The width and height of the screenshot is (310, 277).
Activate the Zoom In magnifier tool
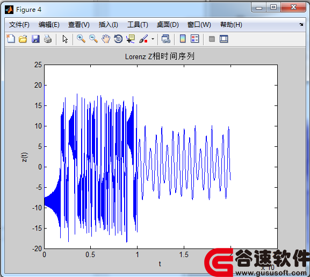[x=81, y=39]
